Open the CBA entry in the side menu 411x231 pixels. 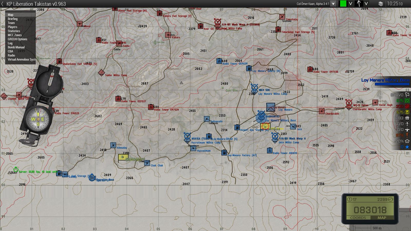coord(20,51)
